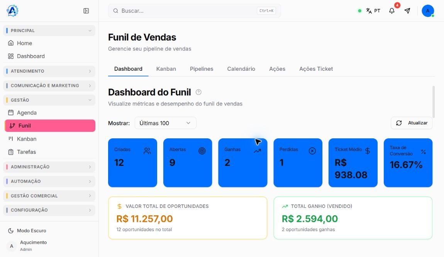Click the '2 oportunidades ganhas' text
The width and height of the screenshot is (444, 257).
(x=308, y=230)
